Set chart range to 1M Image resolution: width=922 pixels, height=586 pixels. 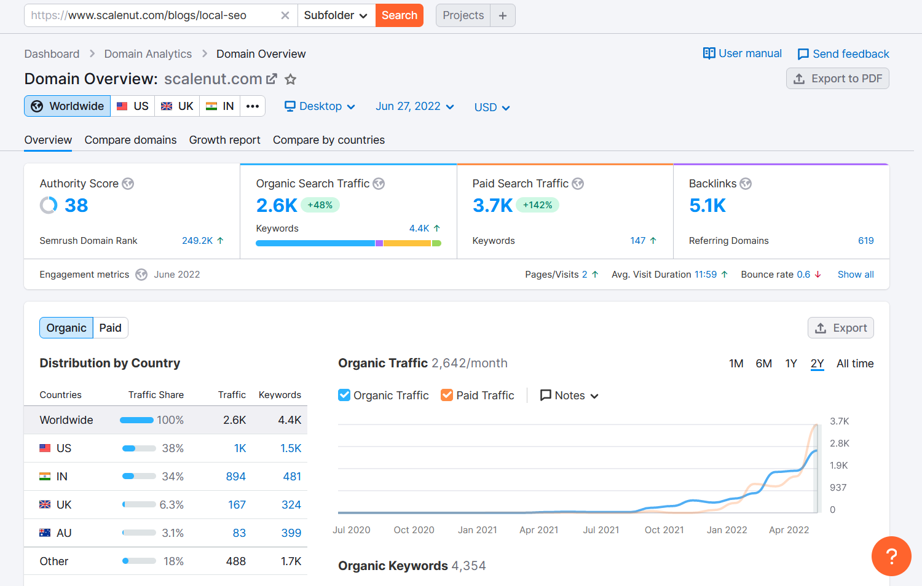(736, 364)
